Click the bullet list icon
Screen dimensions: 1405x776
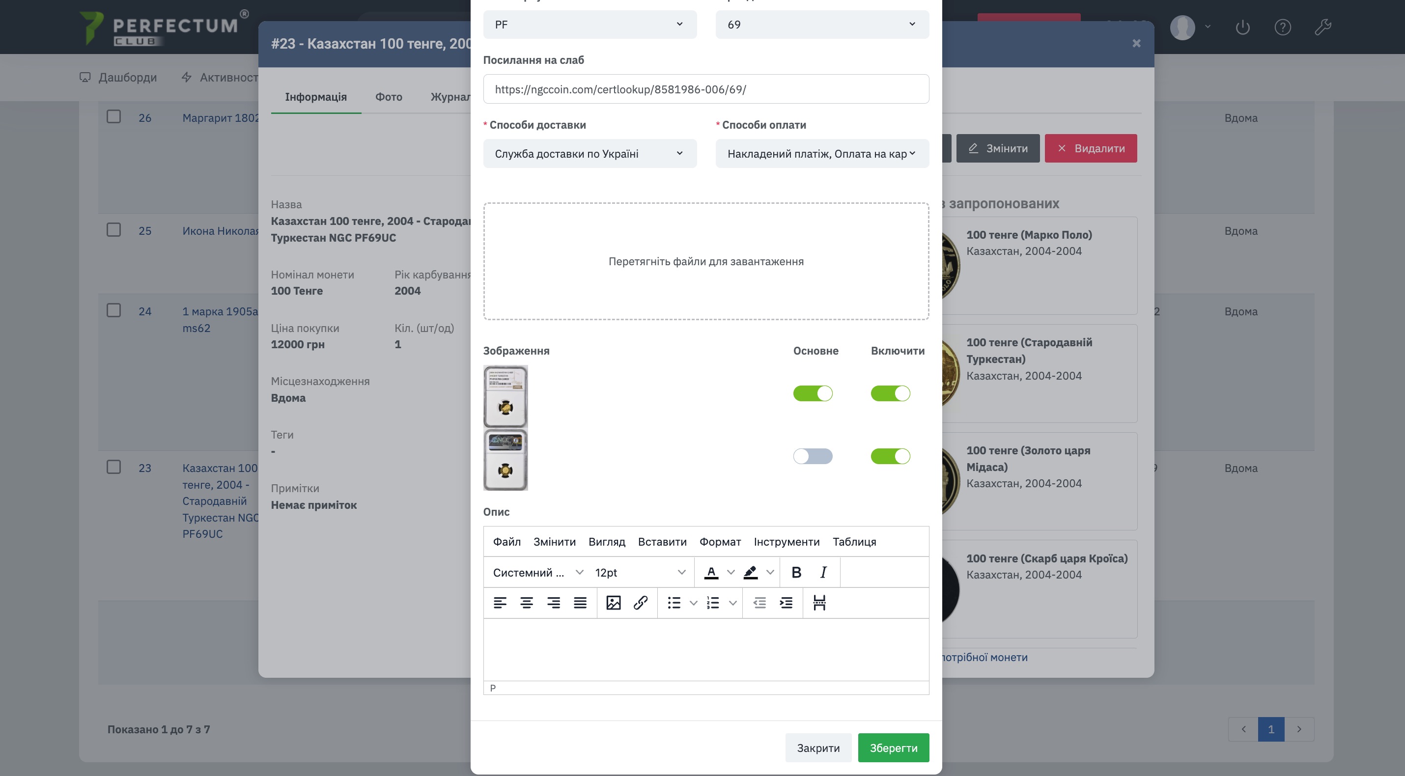(x=674, y=603)
